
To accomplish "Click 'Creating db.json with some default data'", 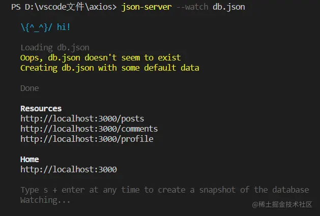I will [110, 68].
